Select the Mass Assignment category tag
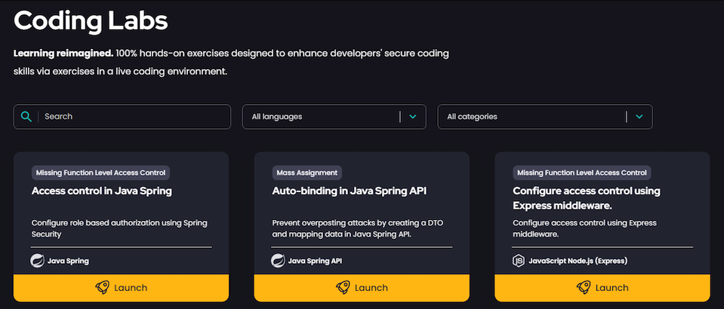Viewport: 724px width, 309px height. pyautogui.click(x=307, y=173)
